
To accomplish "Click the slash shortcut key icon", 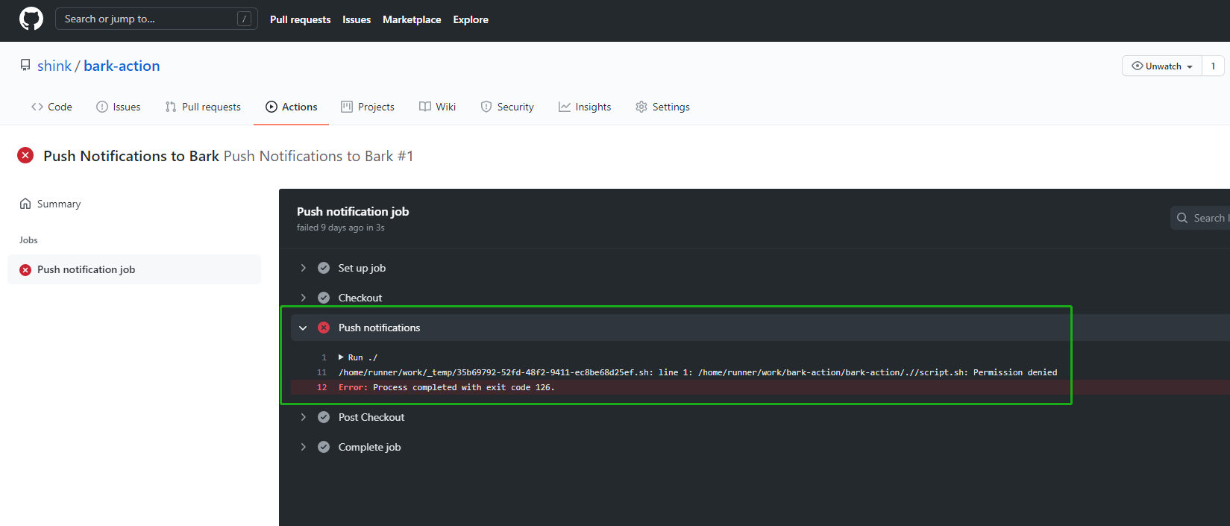I will [x=244, y=19].
